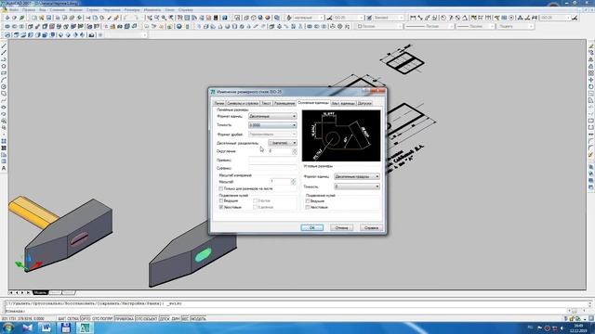595x334 pixels.
Task: Open linetype control dropdown in properties toolbar
Action: [x=429, y=27]
